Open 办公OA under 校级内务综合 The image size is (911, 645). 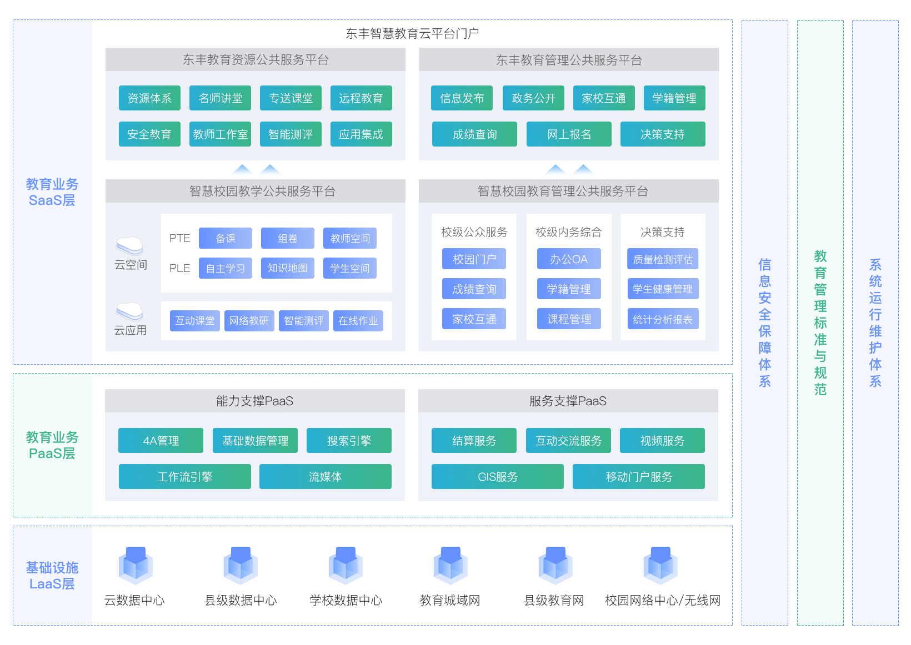pyautogui.click(x=569, y=259)
